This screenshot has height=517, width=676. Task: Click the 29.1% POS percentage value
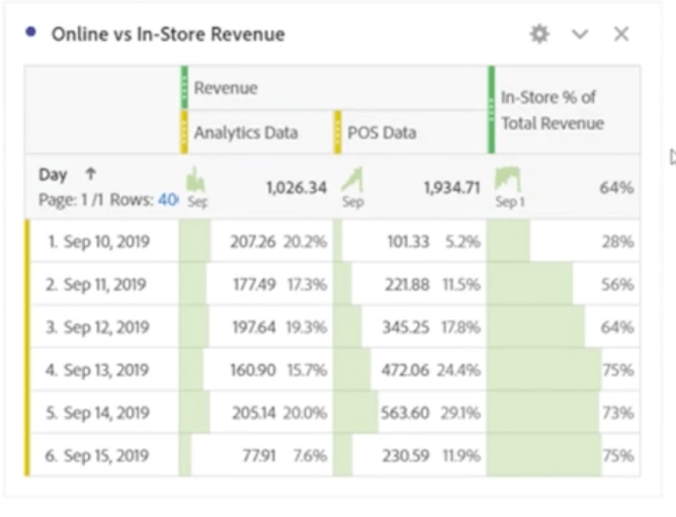pos(460,412)
